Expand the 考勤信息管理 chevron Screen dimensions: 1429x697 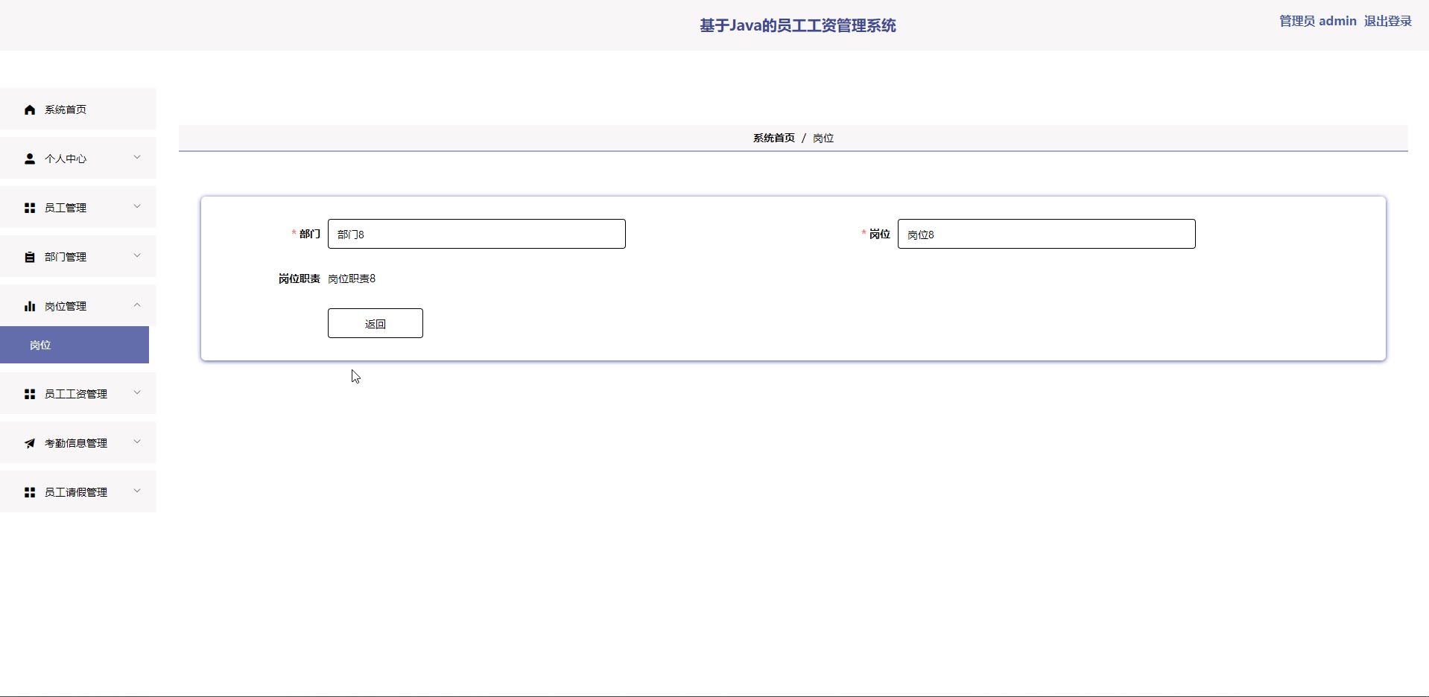pyautogui.click(x=137, y=442)
